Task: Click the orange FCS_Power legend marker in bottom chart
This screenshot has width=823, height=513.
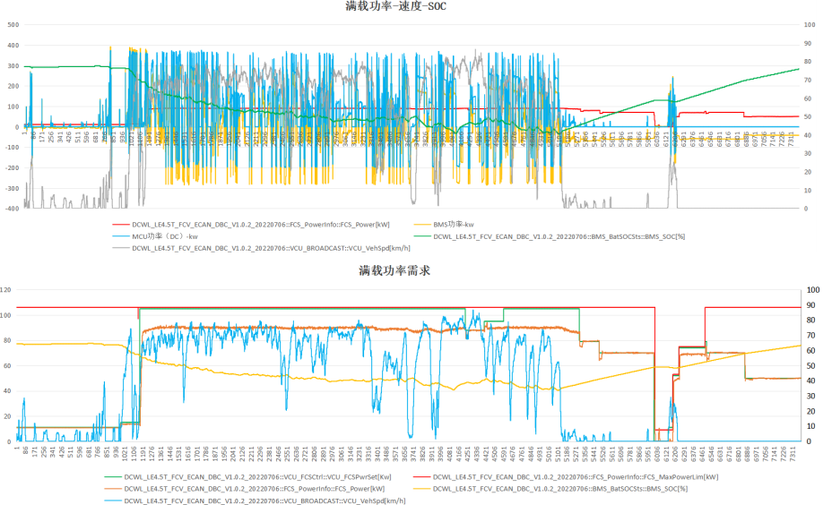Action: (112, 489)
